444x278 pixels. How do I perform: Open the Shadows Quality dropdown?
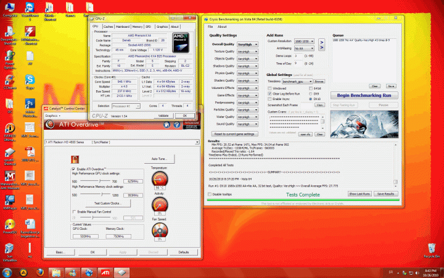pos(247,66)
